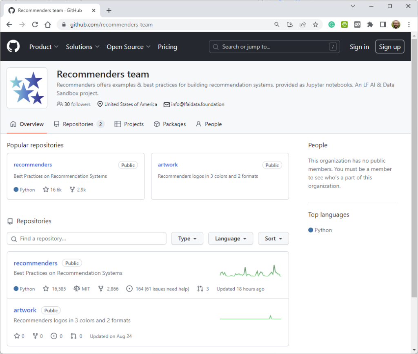Switch to the People tab
Viewport: 418px width, 354px height.
[x=209, y=124]
